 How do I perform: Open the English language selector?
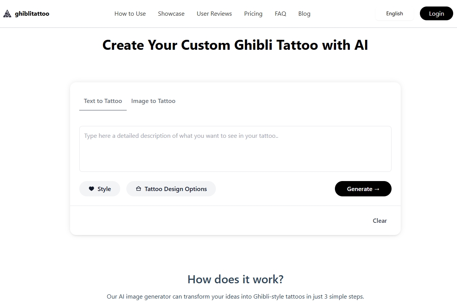[x=394, y=14]
